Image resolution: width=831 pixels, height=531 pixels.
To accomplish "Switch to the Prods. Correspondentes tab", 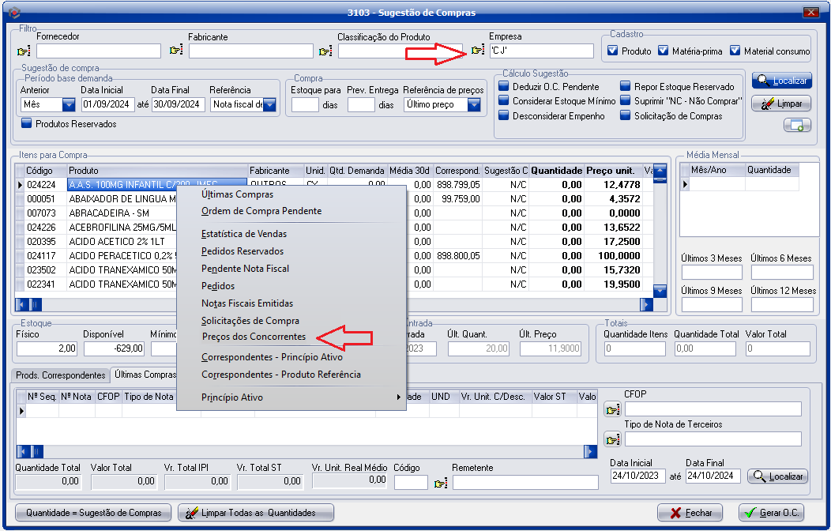I will [x=61, y=375].
